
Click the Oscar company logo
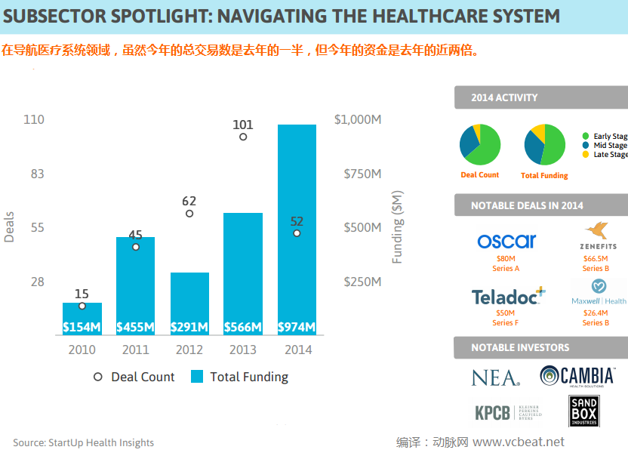(506, 241)
